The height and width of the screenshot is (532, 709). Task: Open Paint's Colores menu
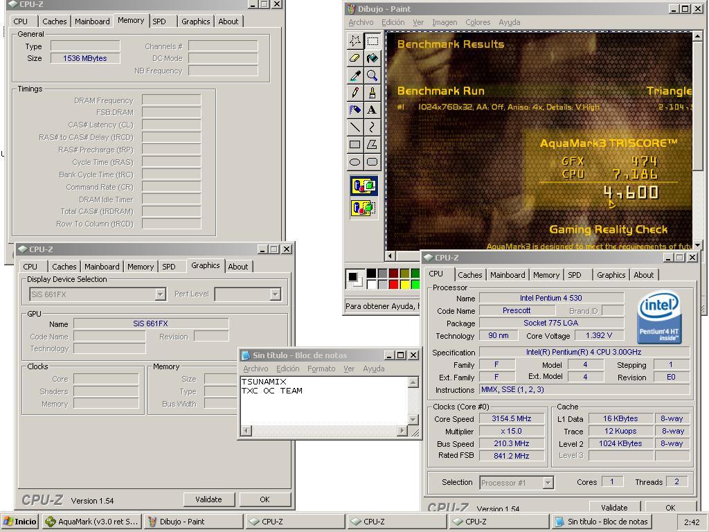tap(478, 22)
